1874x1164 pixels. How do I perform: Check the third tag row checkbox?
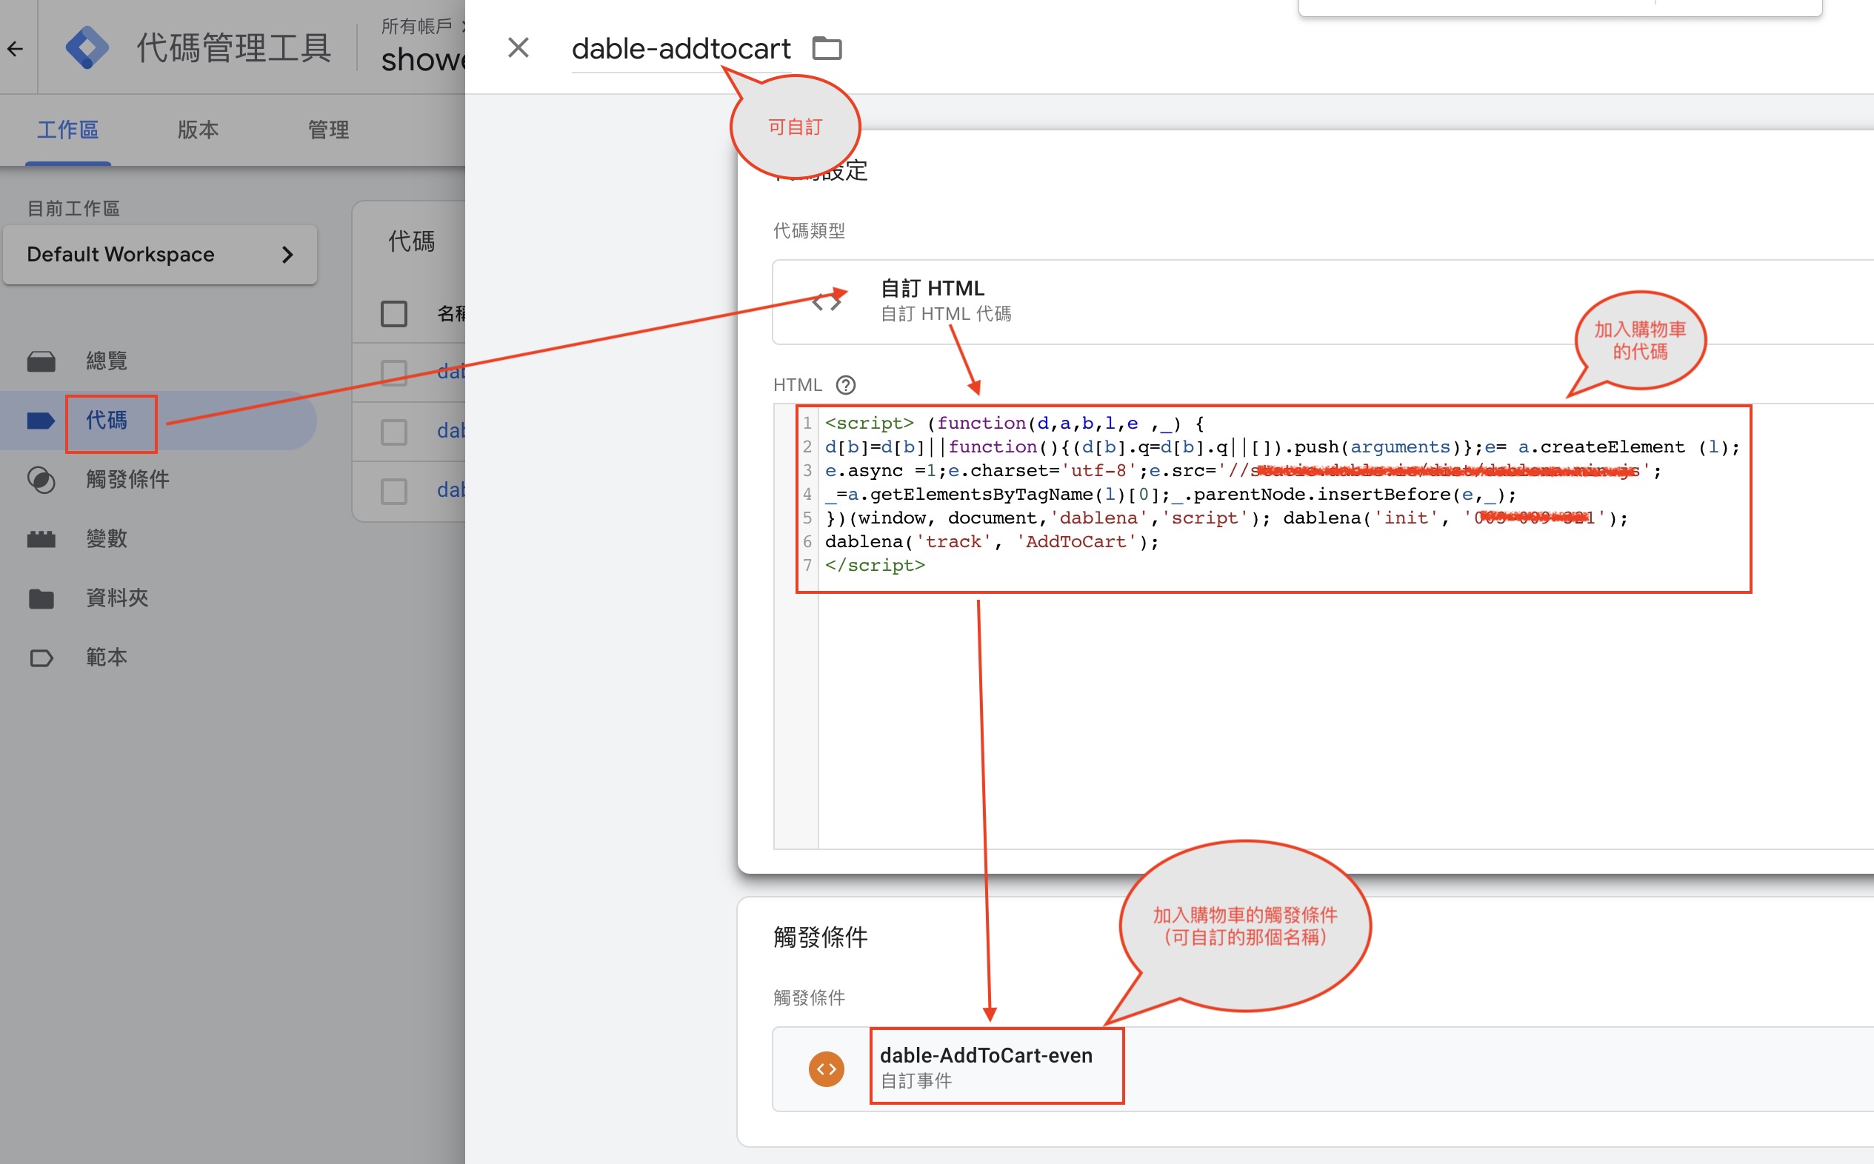point(393,491)
